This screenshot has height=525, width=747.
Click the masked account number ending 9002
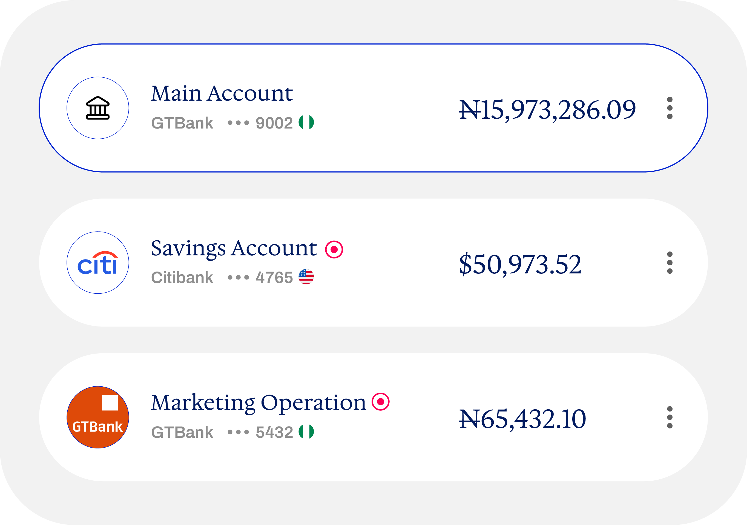point(260,123)
